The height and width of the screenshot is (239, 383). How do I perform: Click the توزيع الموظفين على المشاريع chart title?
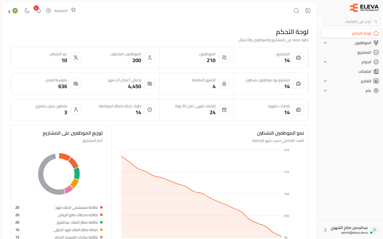click(73, 133)
